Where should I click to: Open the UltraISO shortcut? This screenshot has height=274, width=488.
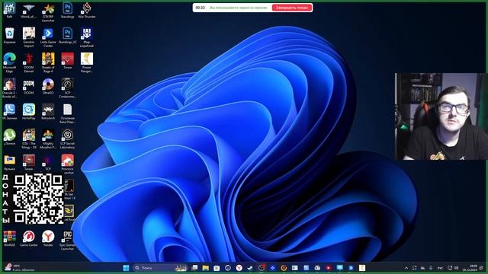coord(48,86)
